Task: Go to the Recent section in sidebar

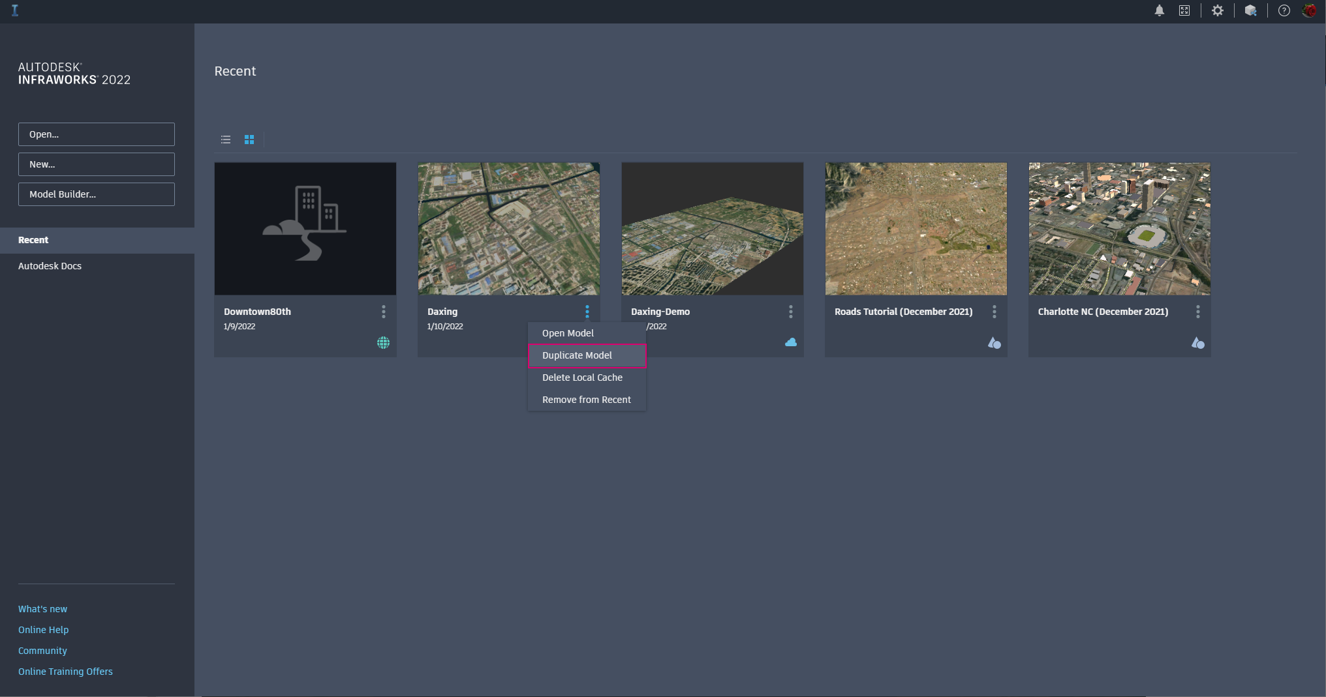Action: [x=97, y=240]
